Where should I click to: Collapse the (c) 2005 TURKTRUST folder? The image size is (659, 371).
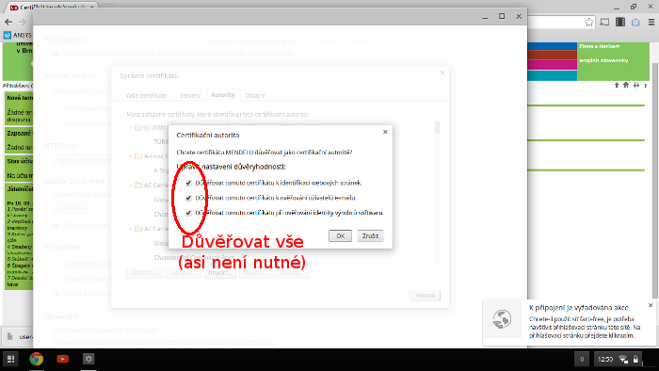(x=130, y=127)
